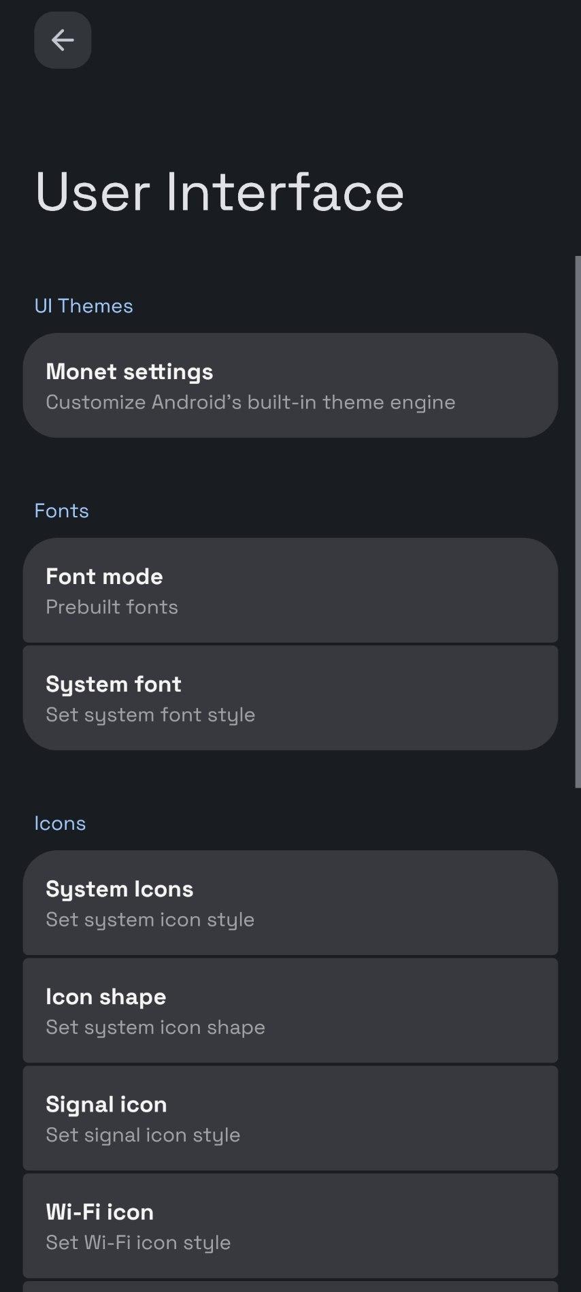Viewport: 581px width, 1292px height.
Task: Click the Fonts section header
Action: [x=62, y=511]
